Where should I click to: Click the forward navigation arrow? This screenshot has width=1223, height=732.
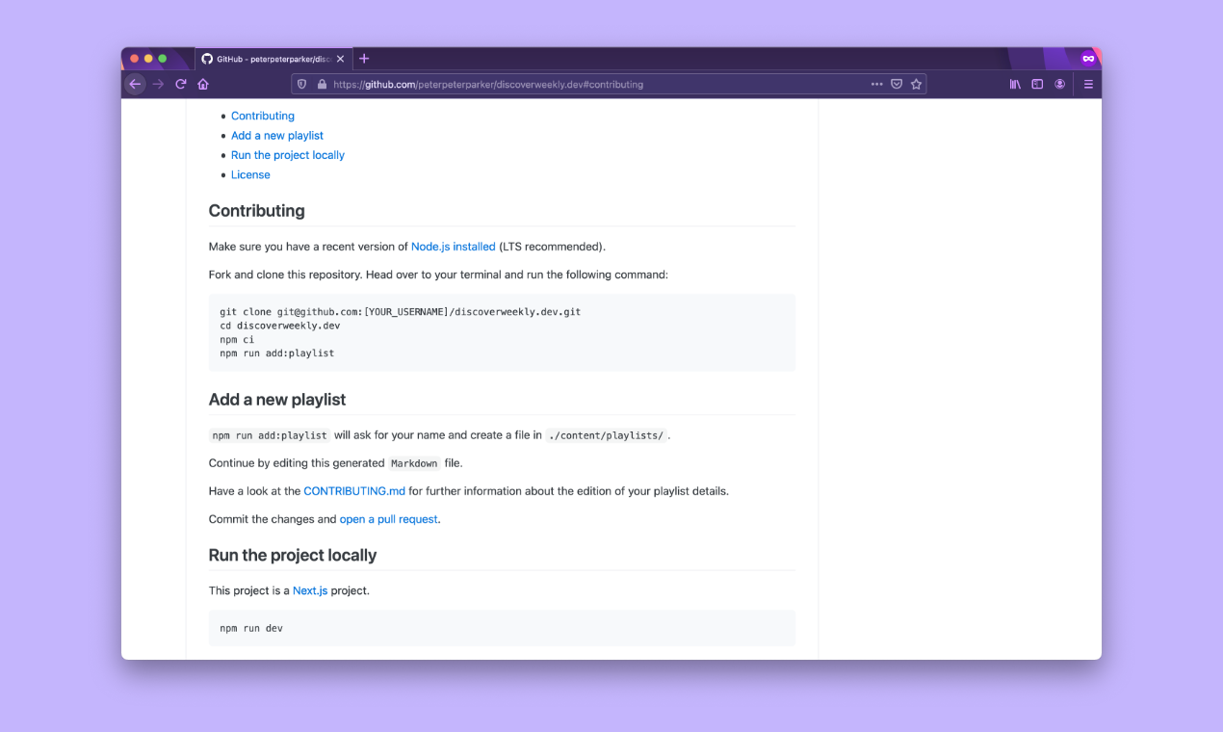pos(158,84)
